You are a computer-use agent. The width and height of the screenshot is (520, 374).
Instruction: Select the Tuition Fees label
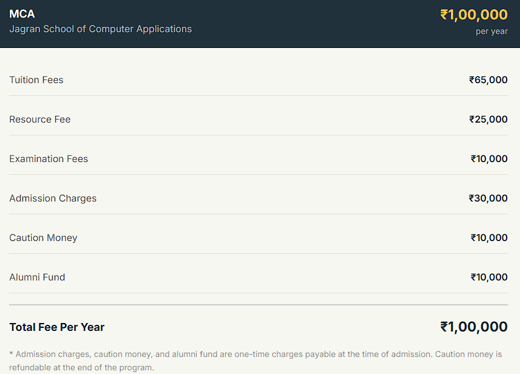(x=36, y=80)
